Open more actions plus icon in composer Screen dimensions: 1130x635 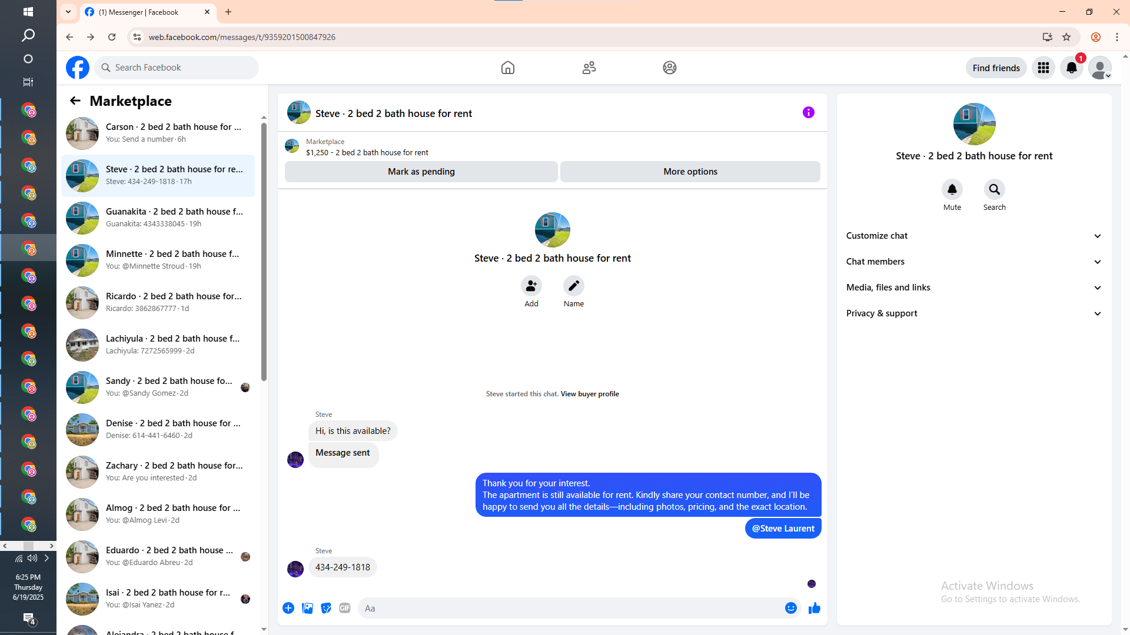pos(288,608)
